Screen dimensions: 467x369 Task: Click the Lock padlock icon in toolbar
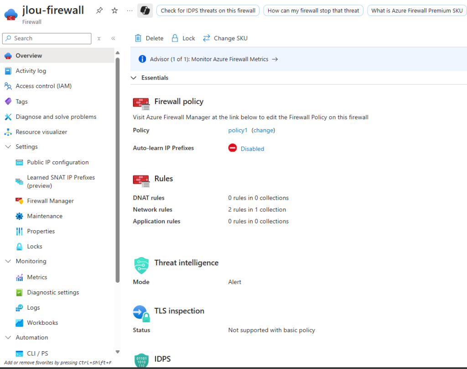(x=175, y=38)
